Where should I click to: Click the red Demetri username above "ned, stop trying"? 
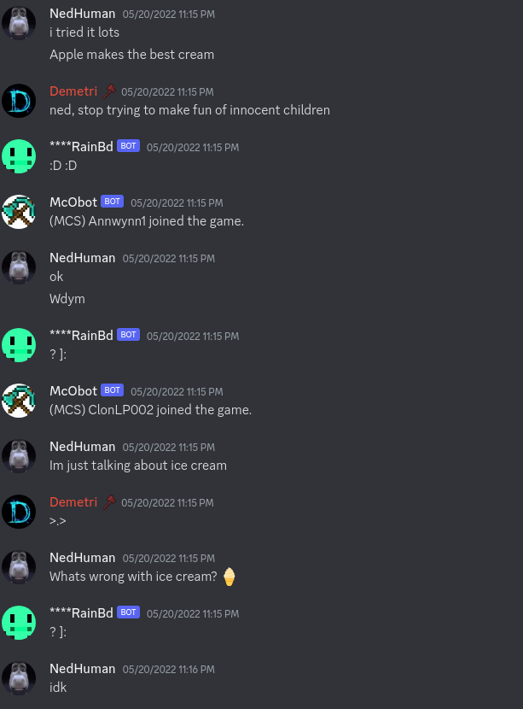click(x=73, y=91)
